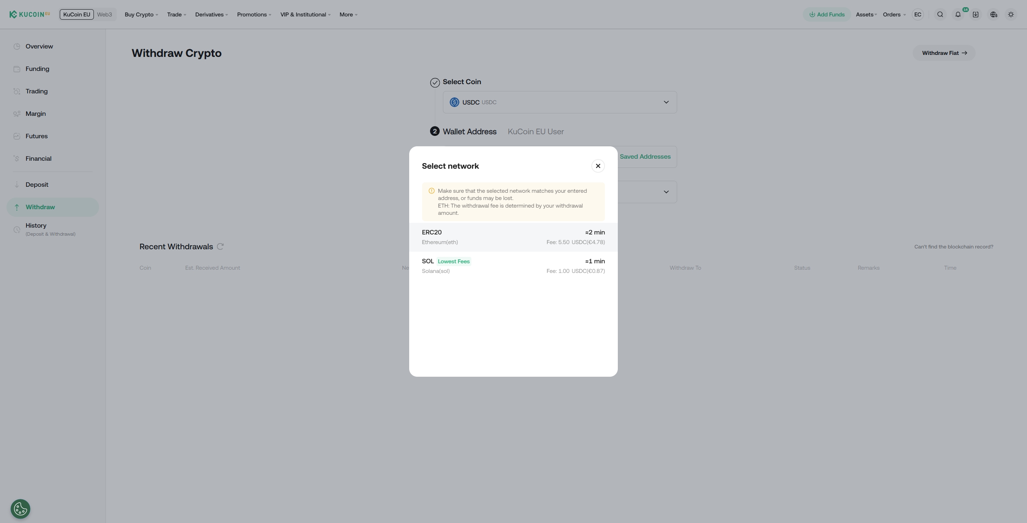
Task: Expand the Derivatives menu
Action: coord(211,14)
